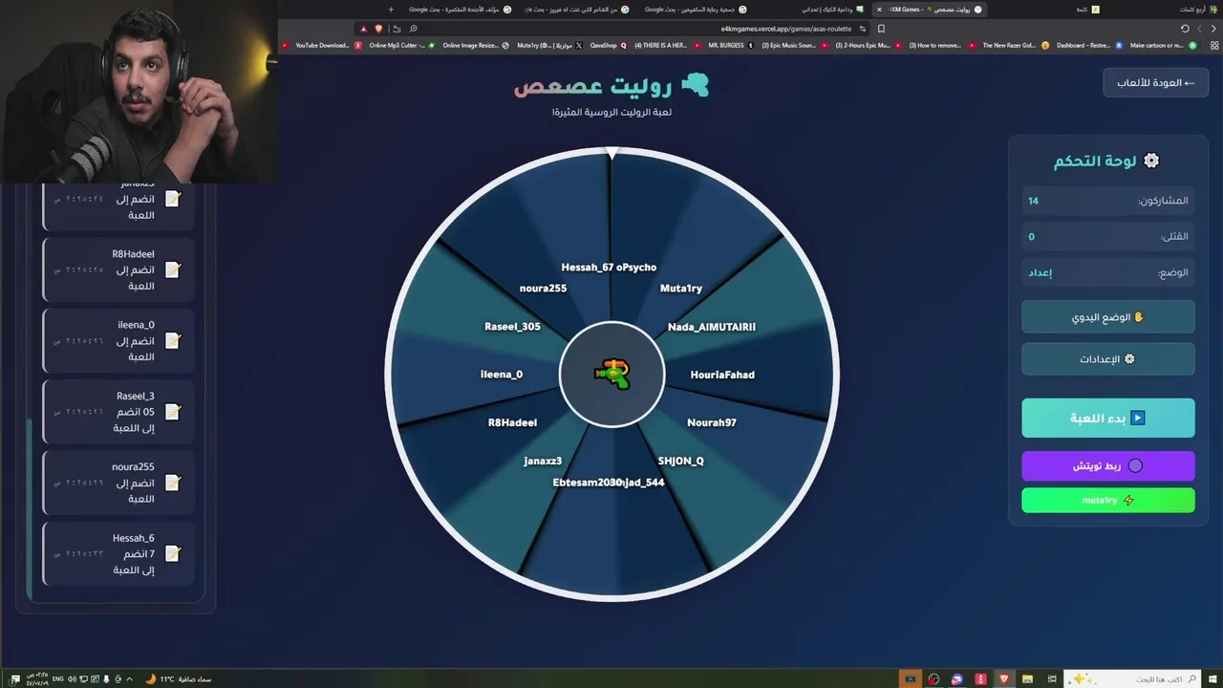The width and height of the screenshot is (1223, 688).
Task: Open Brave browser from the taskbar
Action: tap(1004, 679)
